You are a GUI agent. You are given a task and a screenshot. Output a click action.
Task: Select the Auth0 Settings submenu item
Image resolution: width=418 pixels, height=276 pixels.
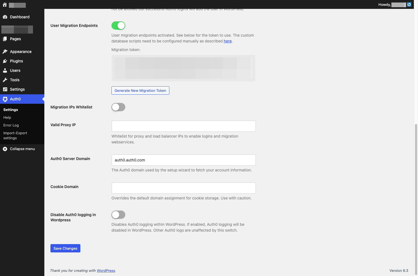[x=11, y=110]
